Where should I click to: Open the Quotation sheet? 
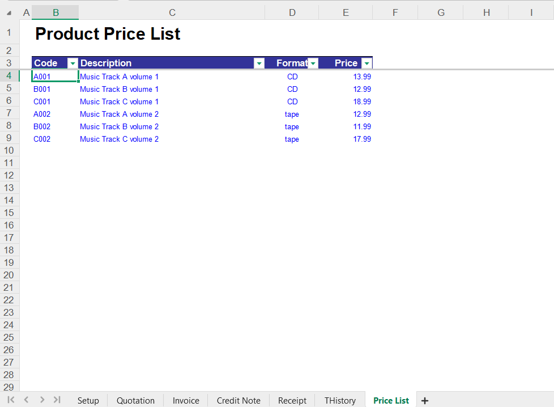(135, 400)
